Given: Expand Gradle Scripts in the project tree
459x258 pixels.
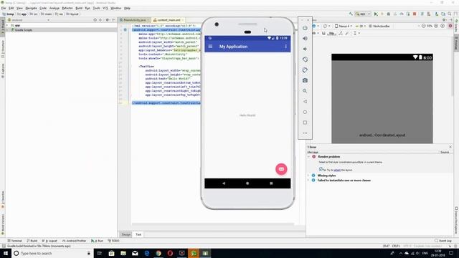Looking at the screenshot, I should [8, 30].
